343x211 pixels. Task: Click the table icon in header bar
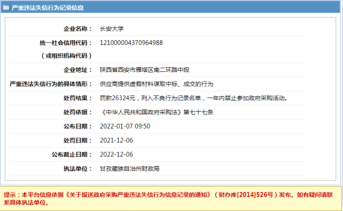(x=6, y=8)
